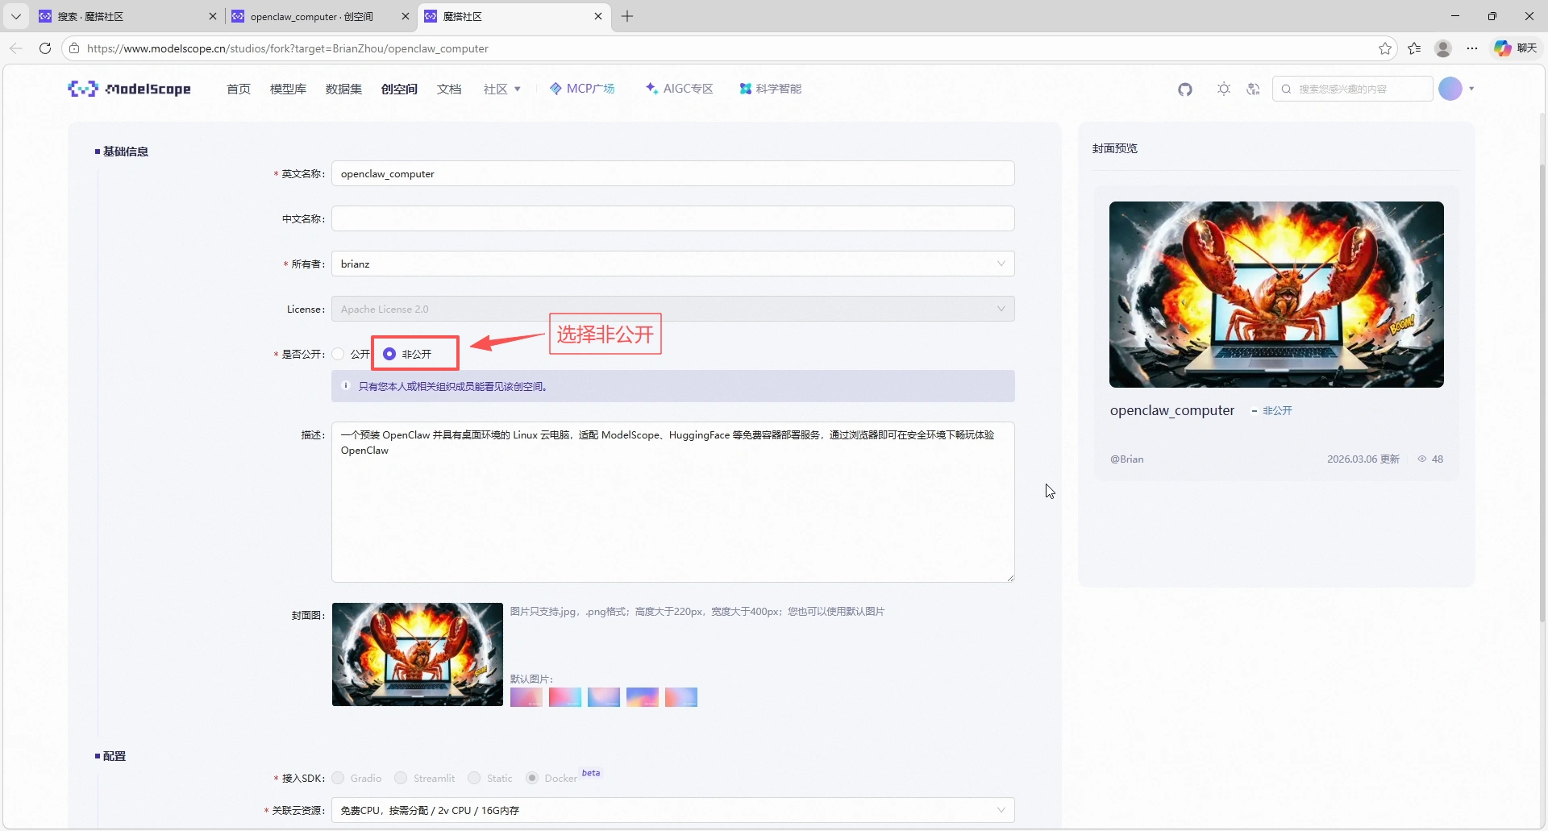
Task: Bookmark this page with the star icon
Action: pos(1385,48)
